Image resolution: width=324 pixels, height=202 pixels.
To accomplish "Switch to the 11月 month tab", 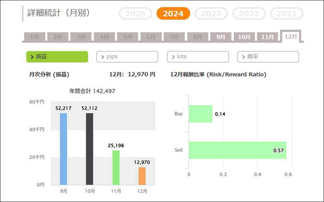I will tap(267, 37).
